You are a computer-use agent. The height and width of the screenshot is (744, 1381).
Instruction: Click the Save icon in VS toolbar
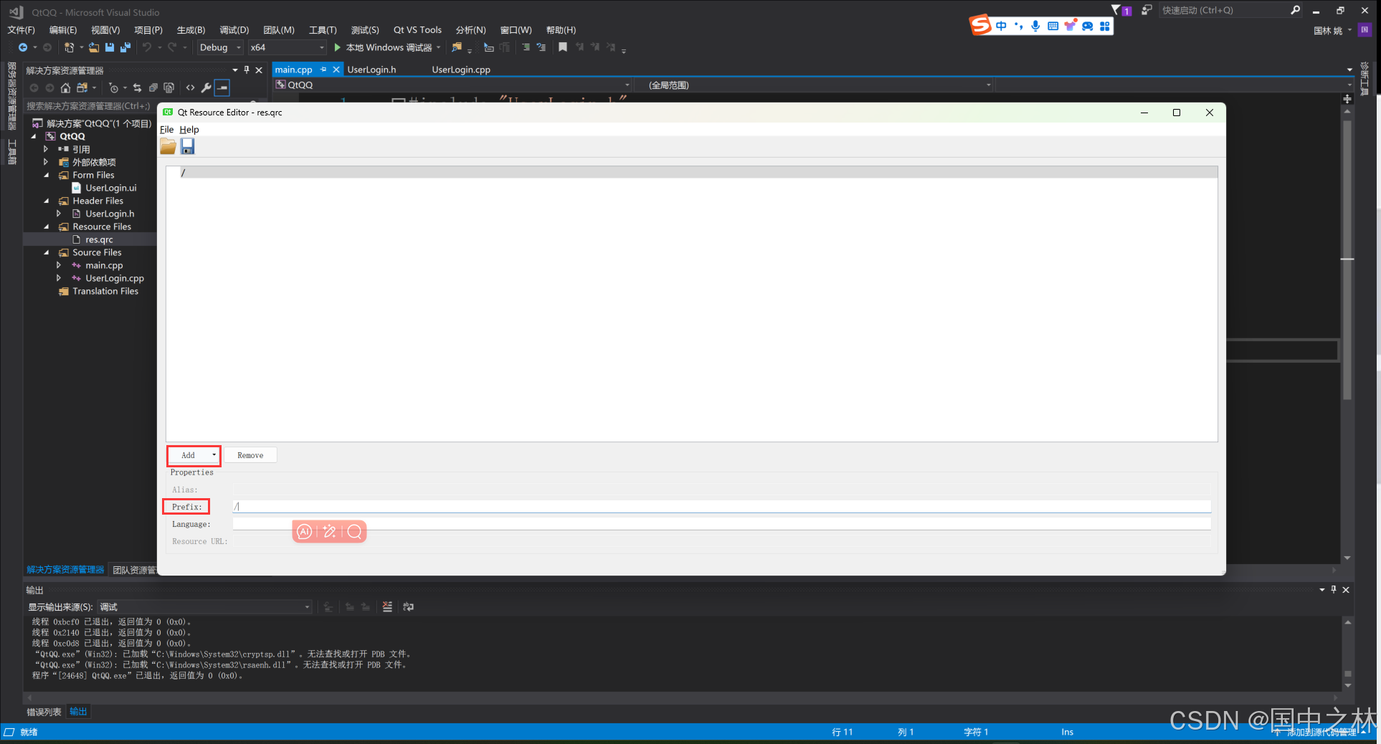pyautogui.click(x=110, y=47)
